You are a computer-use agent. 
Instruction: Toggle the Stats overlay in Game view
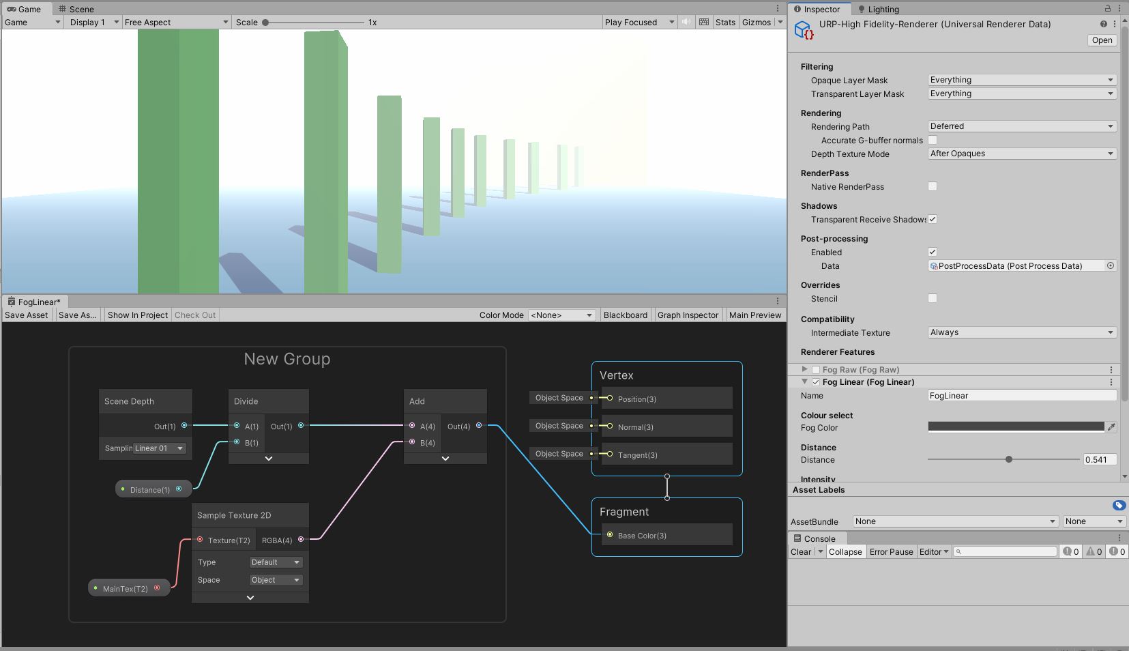pyautogui.click(x=725, y=22)
